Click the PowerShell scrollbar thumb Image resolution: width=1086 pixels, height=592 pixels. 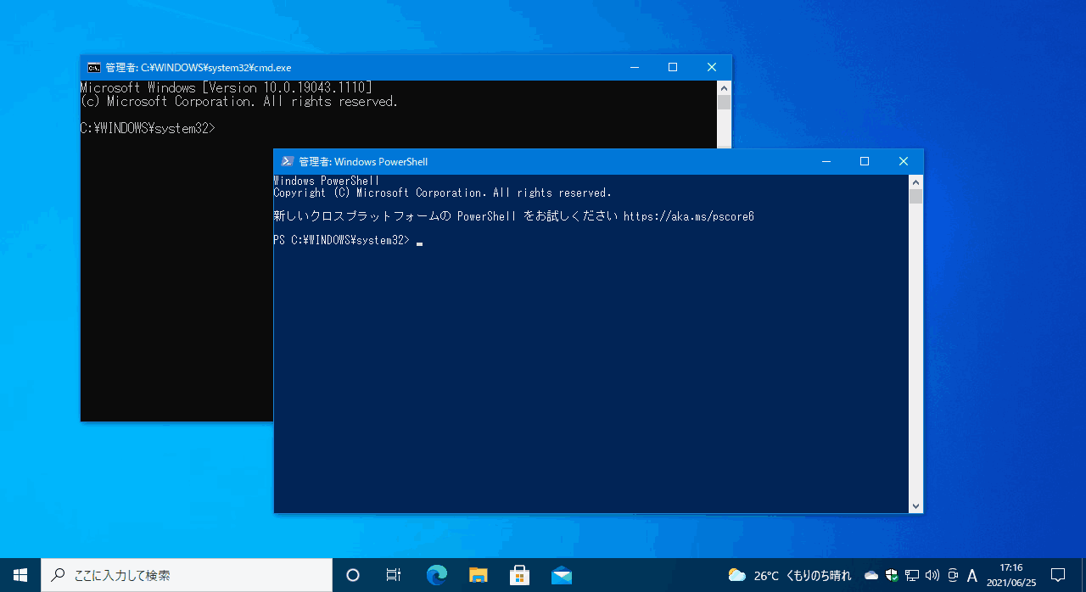[915, 197]
